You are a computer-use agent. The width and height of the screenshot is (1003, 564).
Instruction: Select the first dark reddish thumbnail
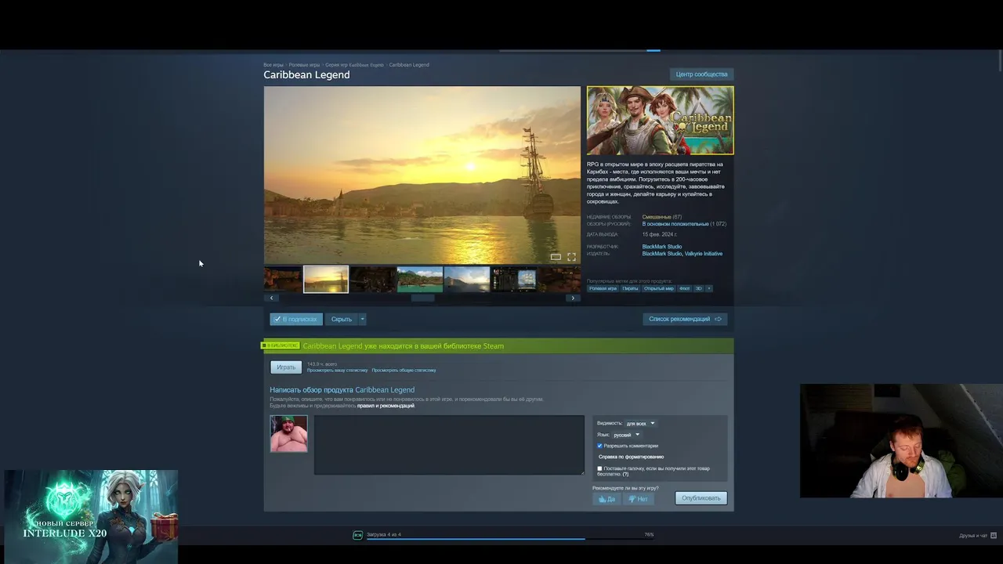coord(283,280)
